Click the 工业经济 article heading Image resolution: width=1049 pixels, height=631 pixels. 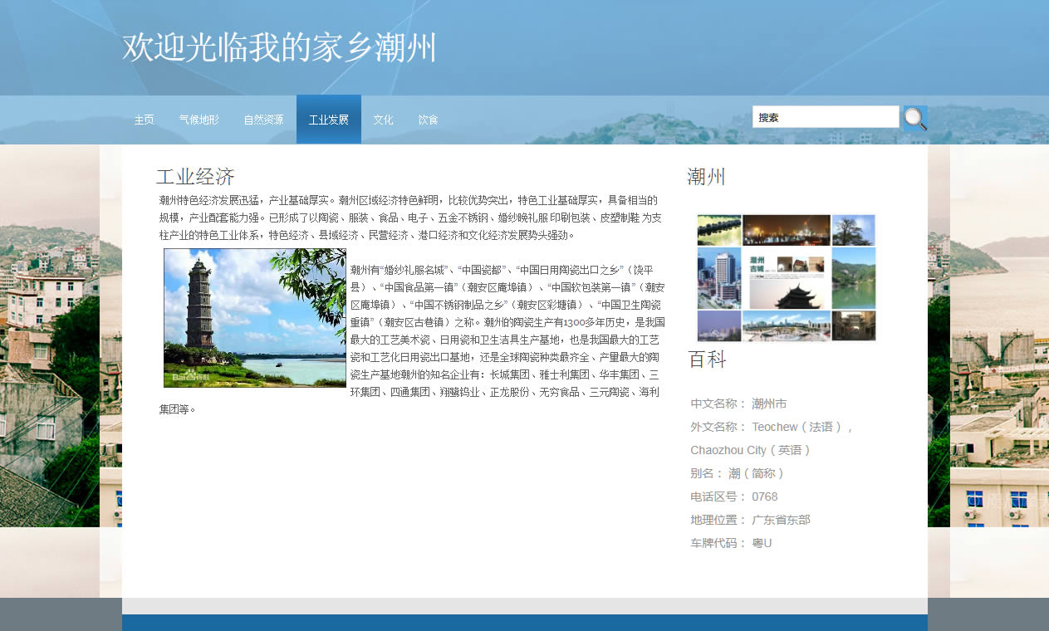pos(195,177)
